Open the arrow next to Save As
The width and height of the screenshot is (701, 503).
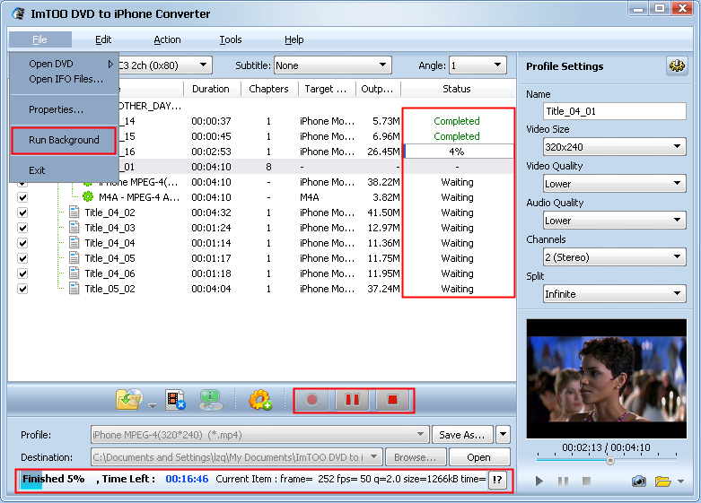503,434
